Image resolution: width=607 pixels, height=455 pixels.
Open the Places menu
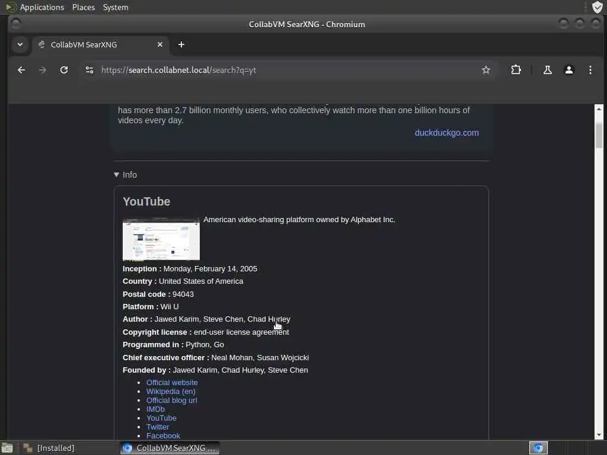tap(83, 7)
